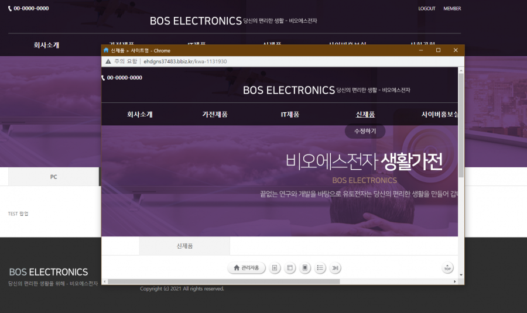The width and height of the screenshot is (527, 313).
Task: Click the popup horizontal scrollbar
Action: point(223,281)
